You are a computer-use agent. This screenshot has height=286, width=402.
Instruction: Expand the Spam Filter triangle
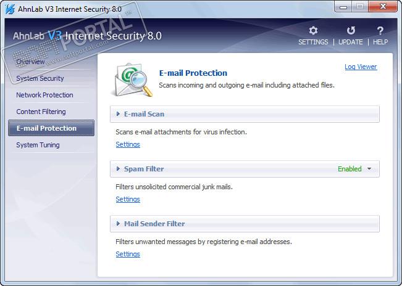click(118, 169)
